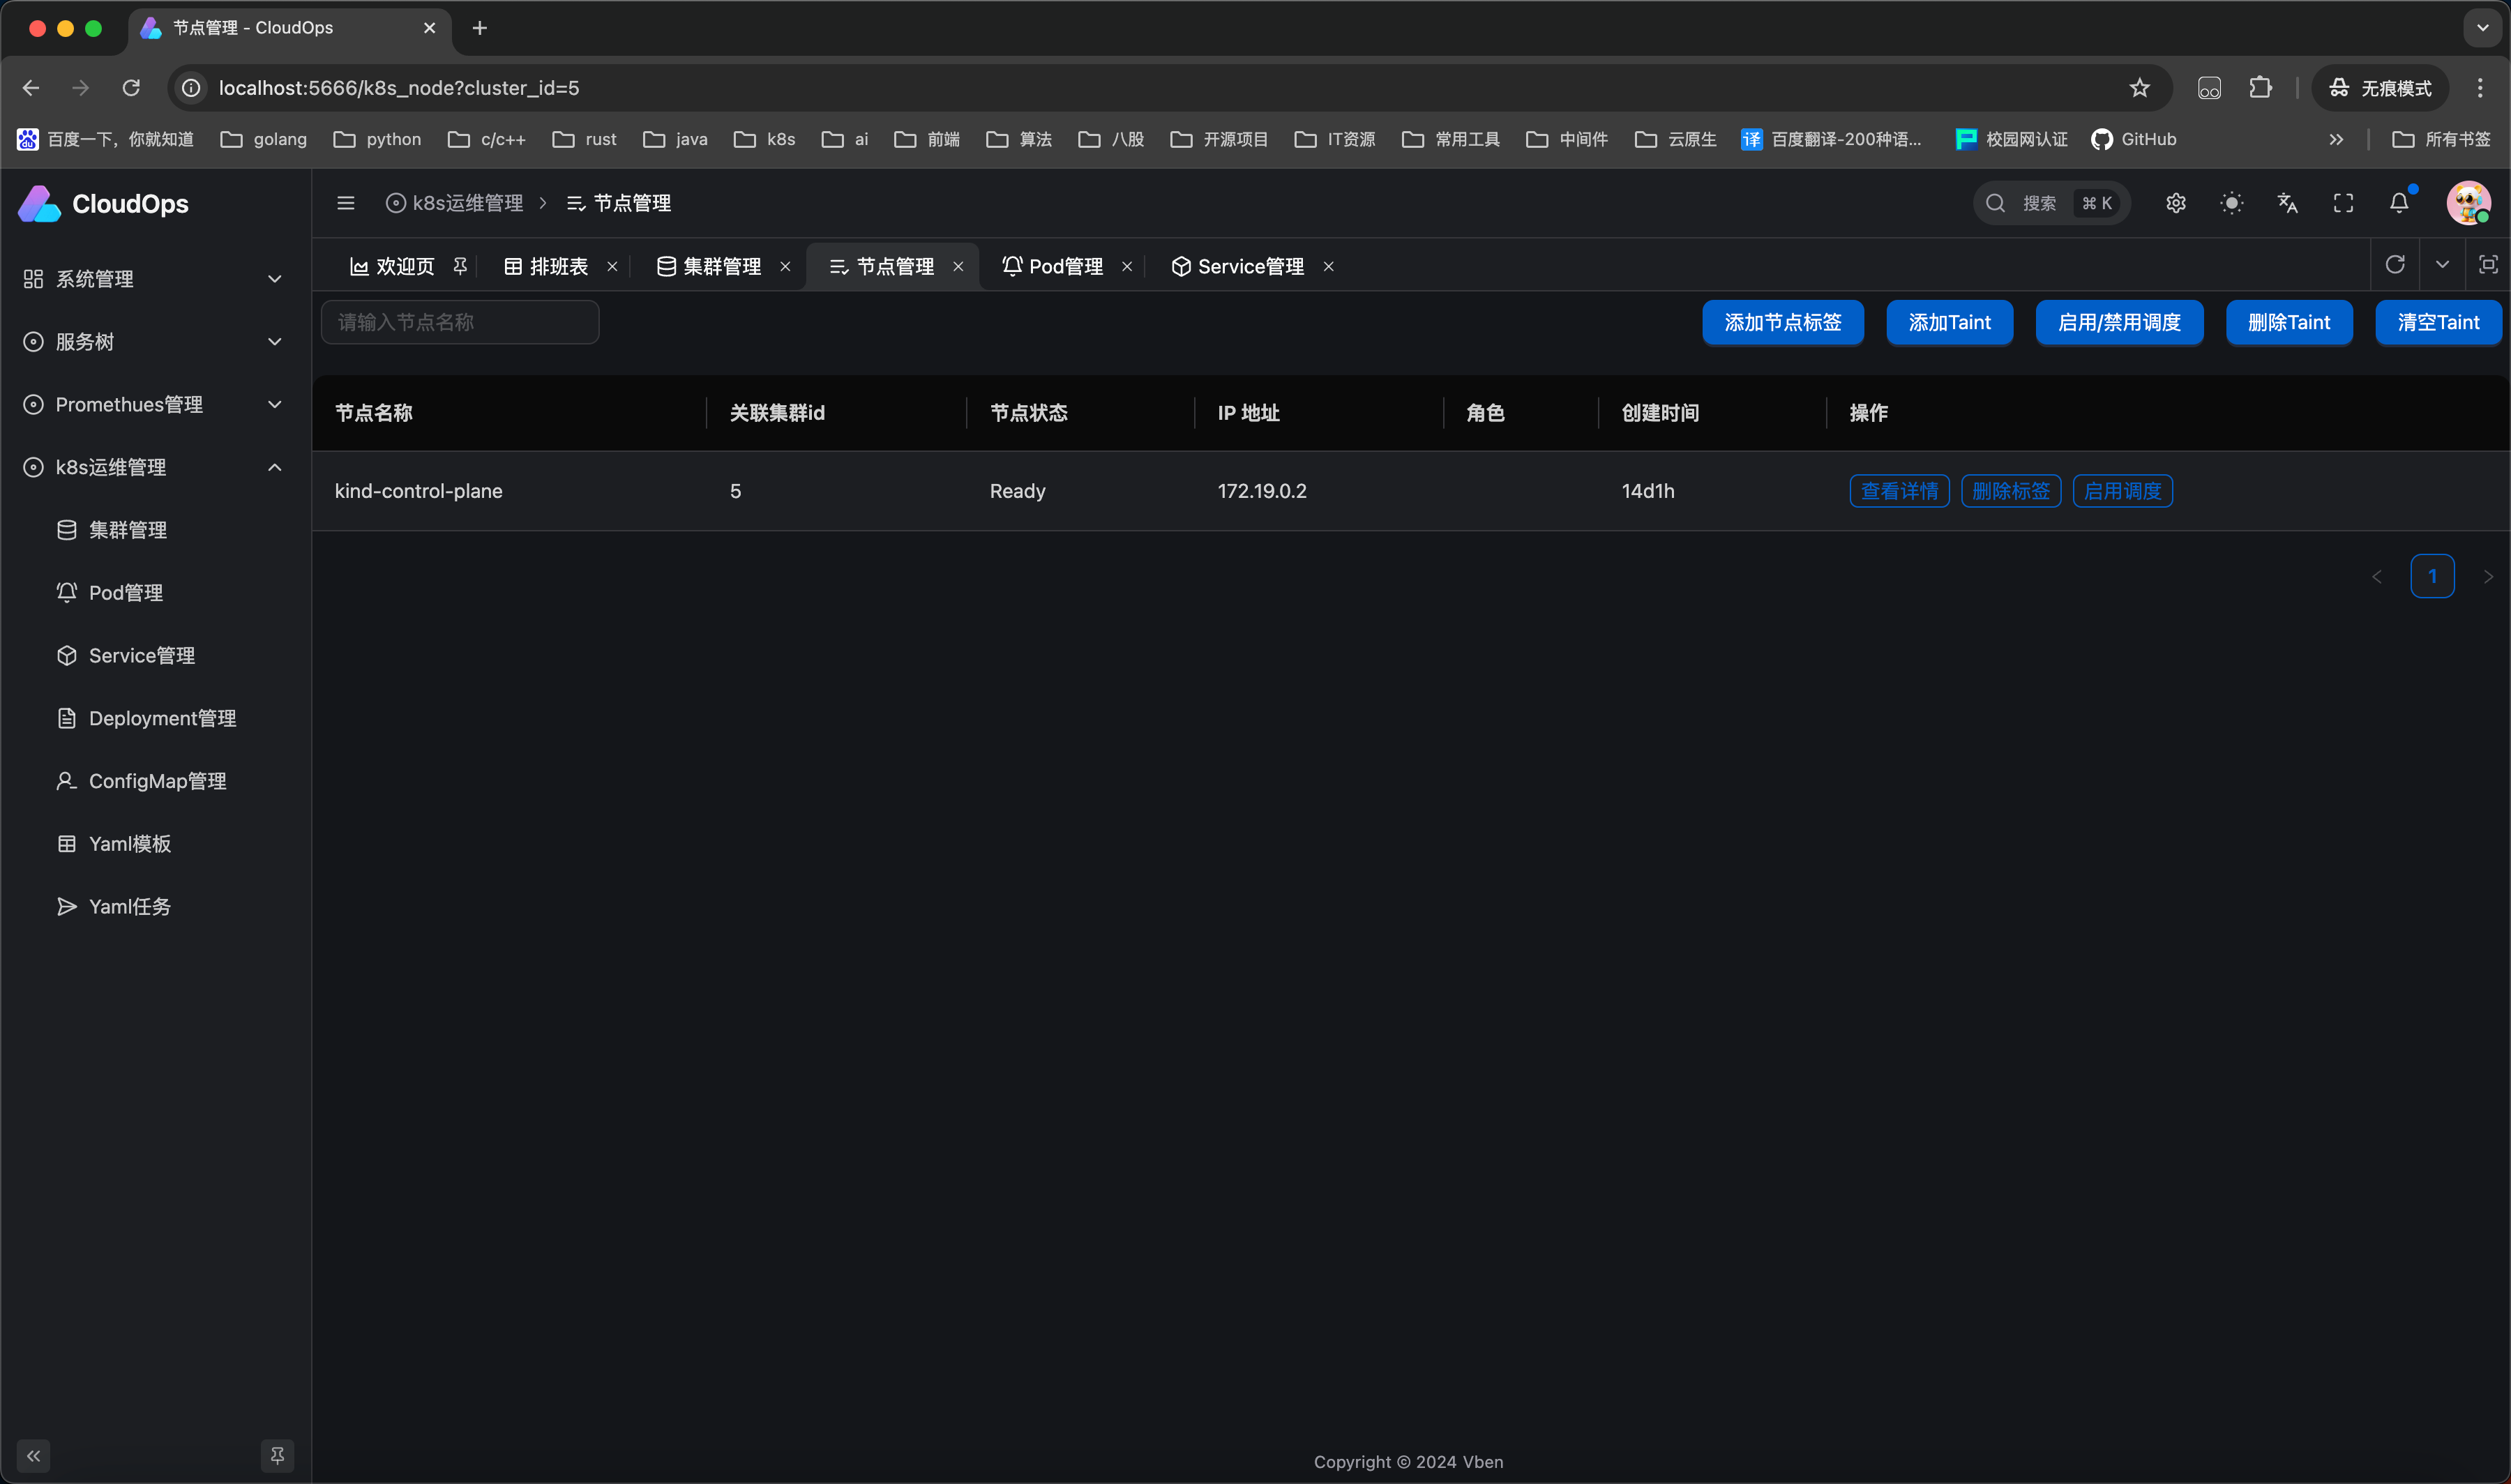View details via 查看详情 for kind-control-plane
Viewport: 2511px width, 1484px height.
[1899, 491]
